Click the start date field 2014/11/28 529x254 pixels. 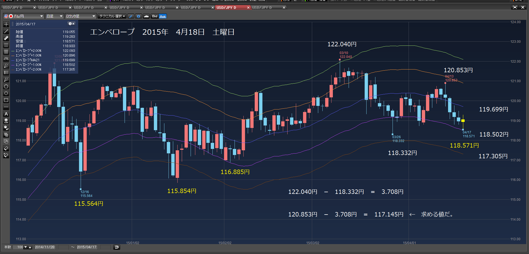pyautogui.click(x=45, y=247)
